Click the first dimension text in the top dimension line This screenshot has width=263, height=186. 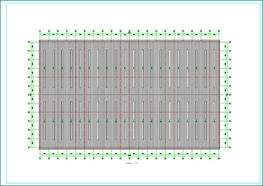click(x=44, y=34)
